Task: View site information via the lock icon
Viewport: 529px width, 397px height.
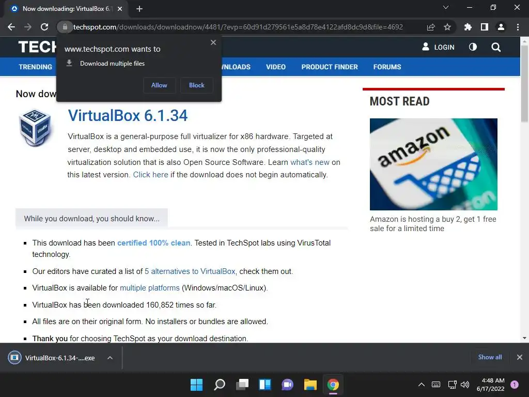Action: pos(65,27)
